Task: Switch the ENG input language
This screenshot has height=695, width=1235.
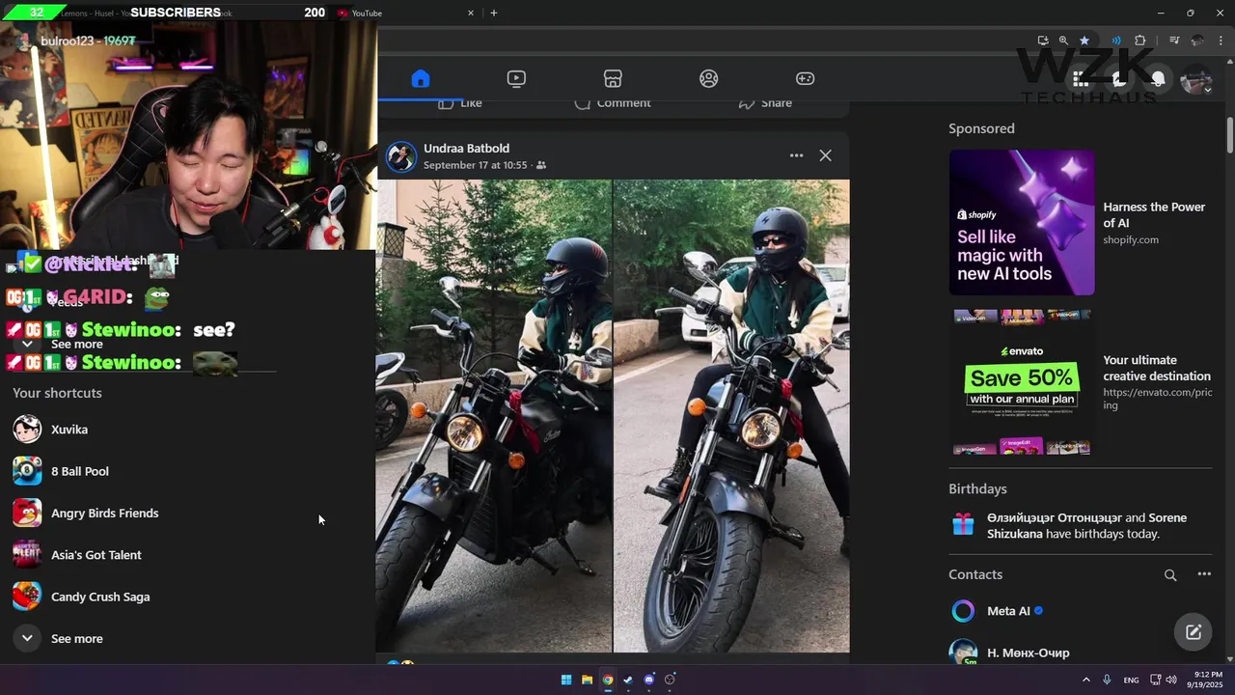Action: point(1131,680)
